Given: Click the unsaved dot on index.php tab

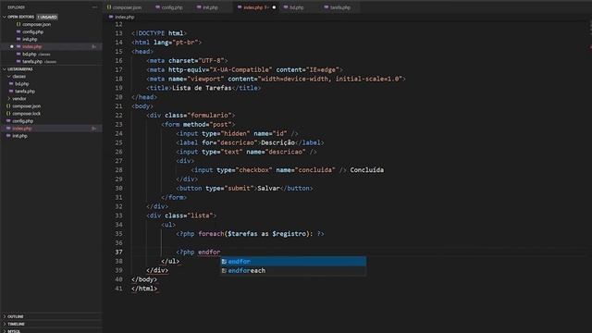Looking at the screenshot, I should click(x=274, y=7).
